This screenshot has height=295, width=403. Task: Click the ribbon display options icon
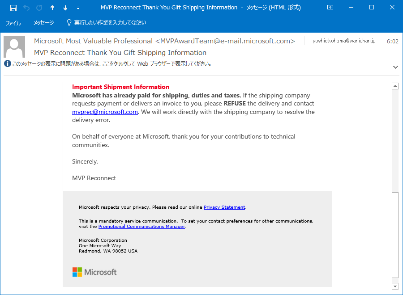(x=330, y=8)
